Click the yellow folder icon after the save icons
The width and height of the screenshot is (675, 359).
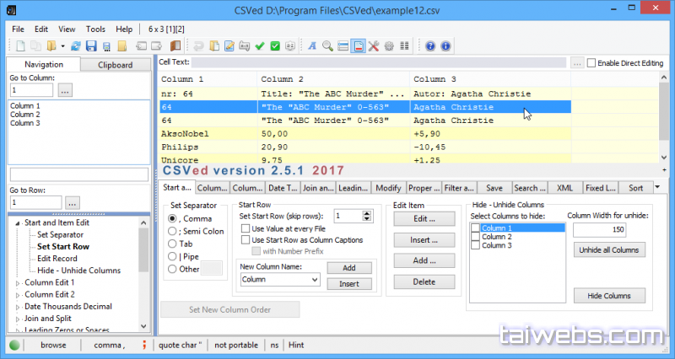tap(122, 46)
